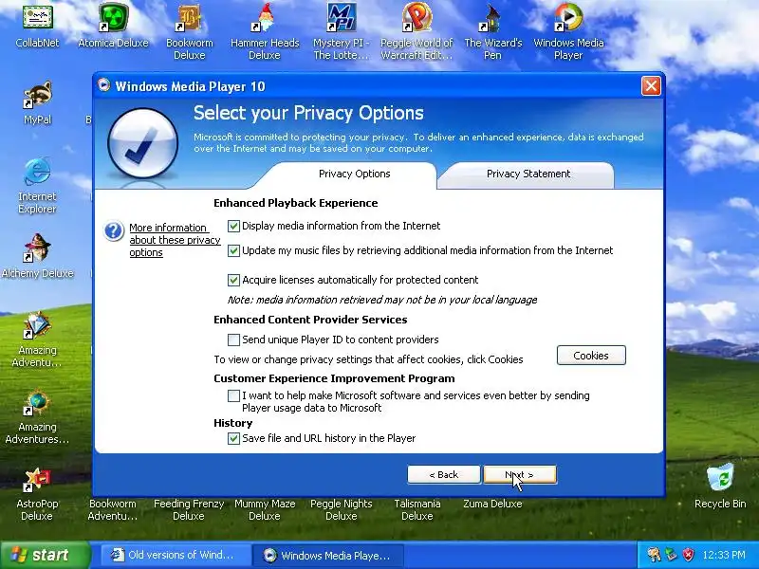The image size is (759, 569).
Task: Select the Privacy Options tab
Action: (354, 174)
